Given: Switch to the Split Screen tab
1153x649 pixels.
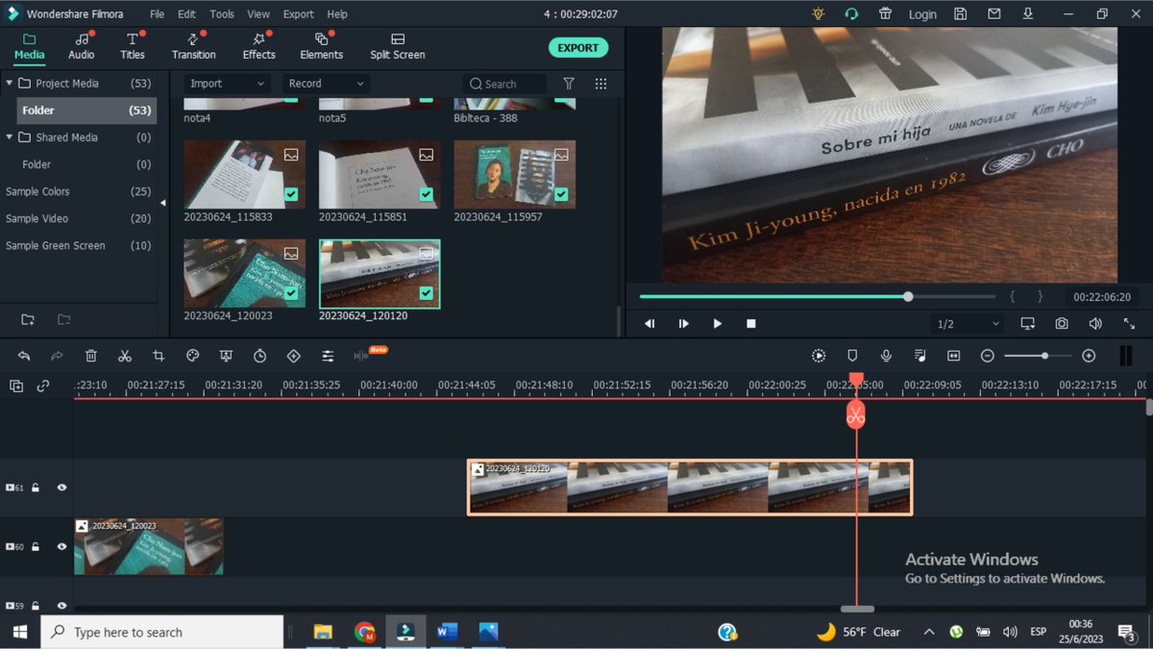Looking at the screenshot, I should click(398, 46).
